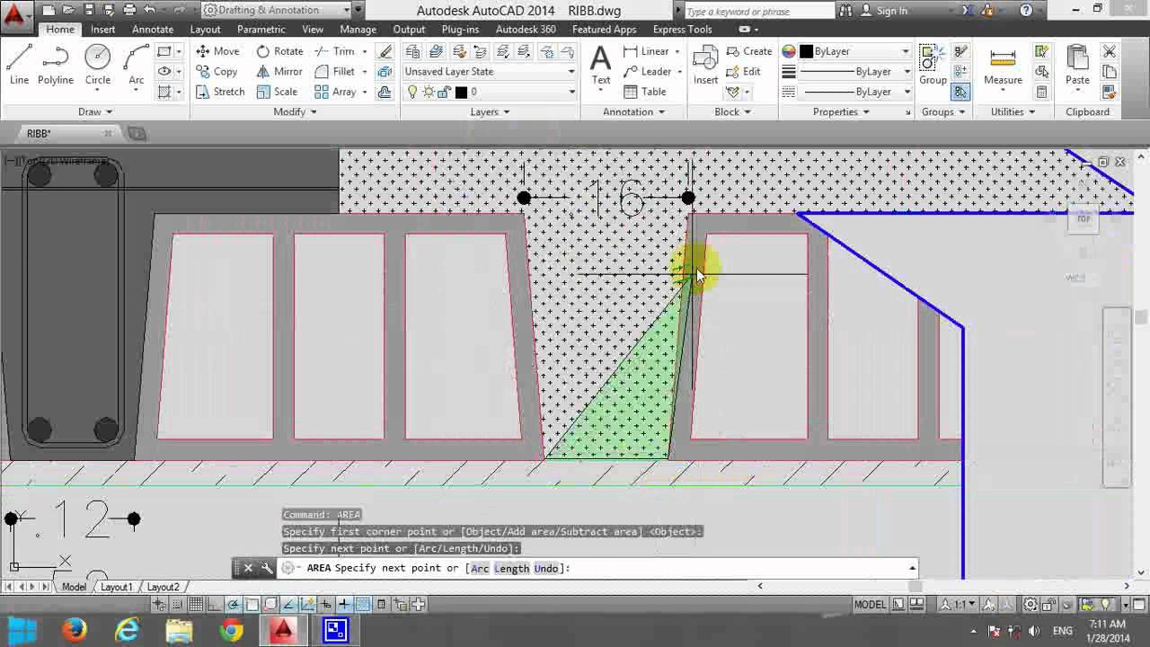
Task: Activate the Trim command
Action: click(336, 51)
